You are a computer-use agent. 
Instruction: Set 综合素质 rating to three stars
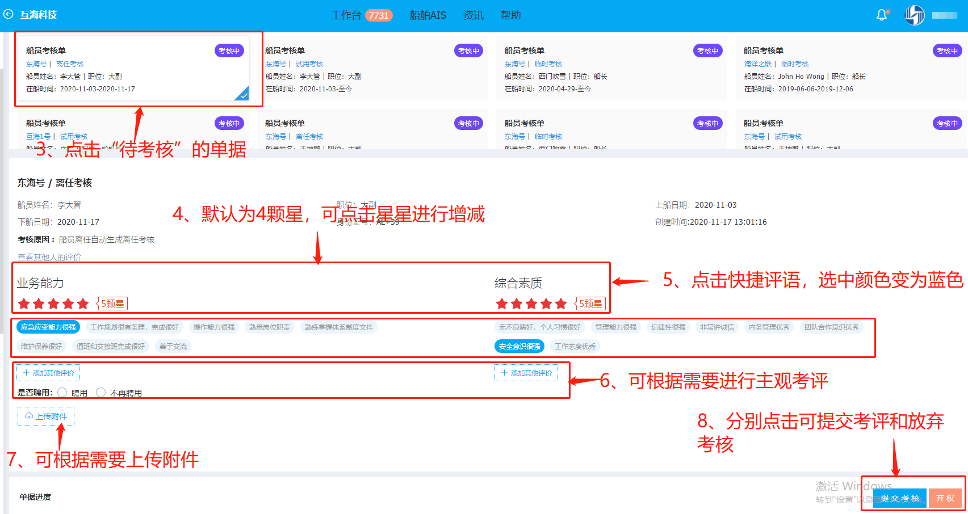[531, 304]
